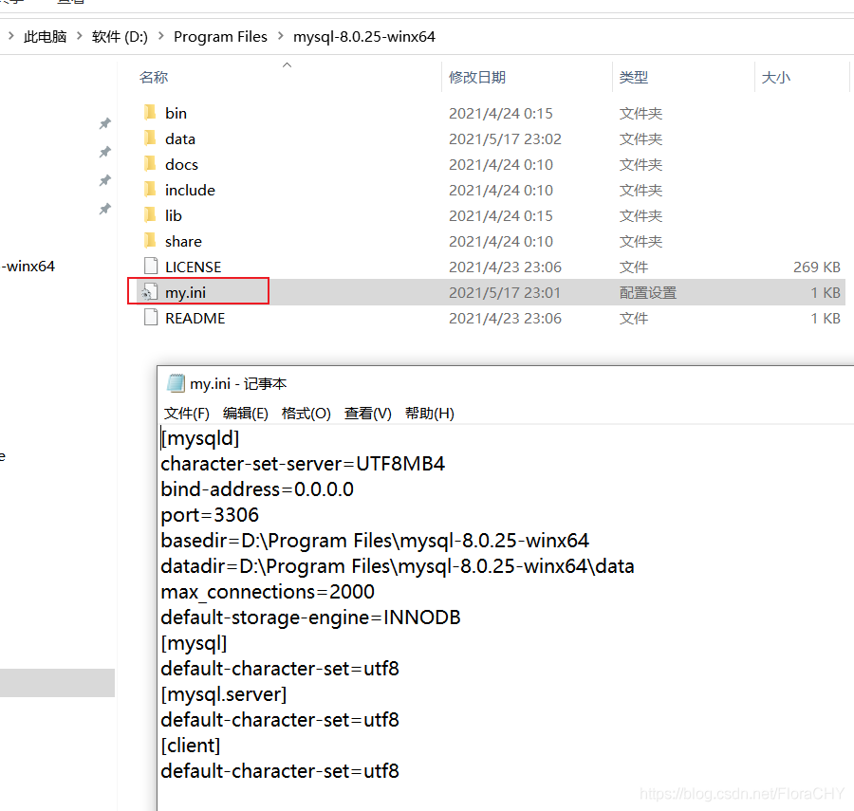This screenshot has height=811, width=854.
Task: Click the second pin icon in navigation pane
Action: tap(105, 152)
